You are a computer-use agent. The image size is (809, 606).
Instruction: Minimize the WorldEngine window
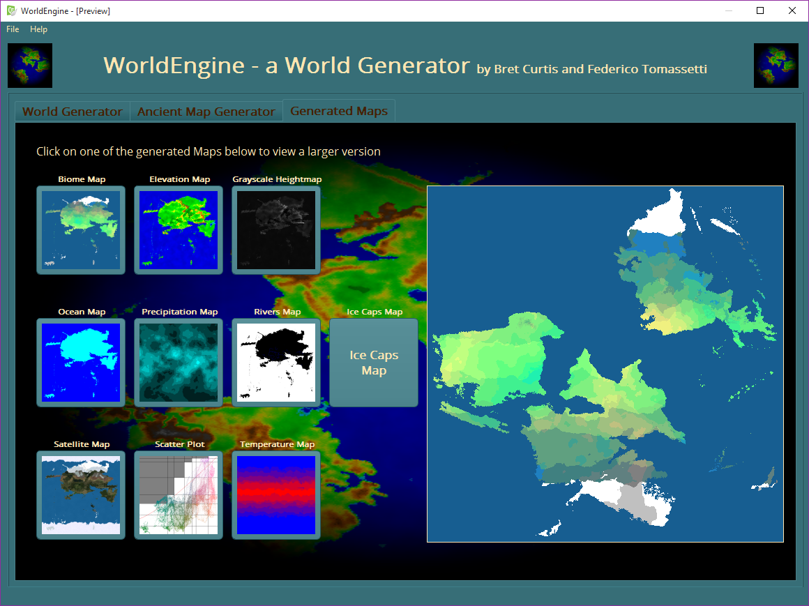click(x=729, y=11)
